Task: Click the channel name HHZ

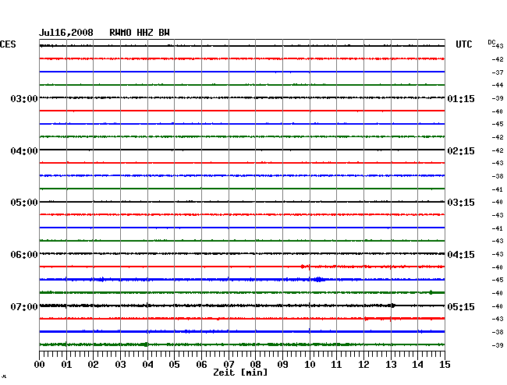Action: coord(145,33)
